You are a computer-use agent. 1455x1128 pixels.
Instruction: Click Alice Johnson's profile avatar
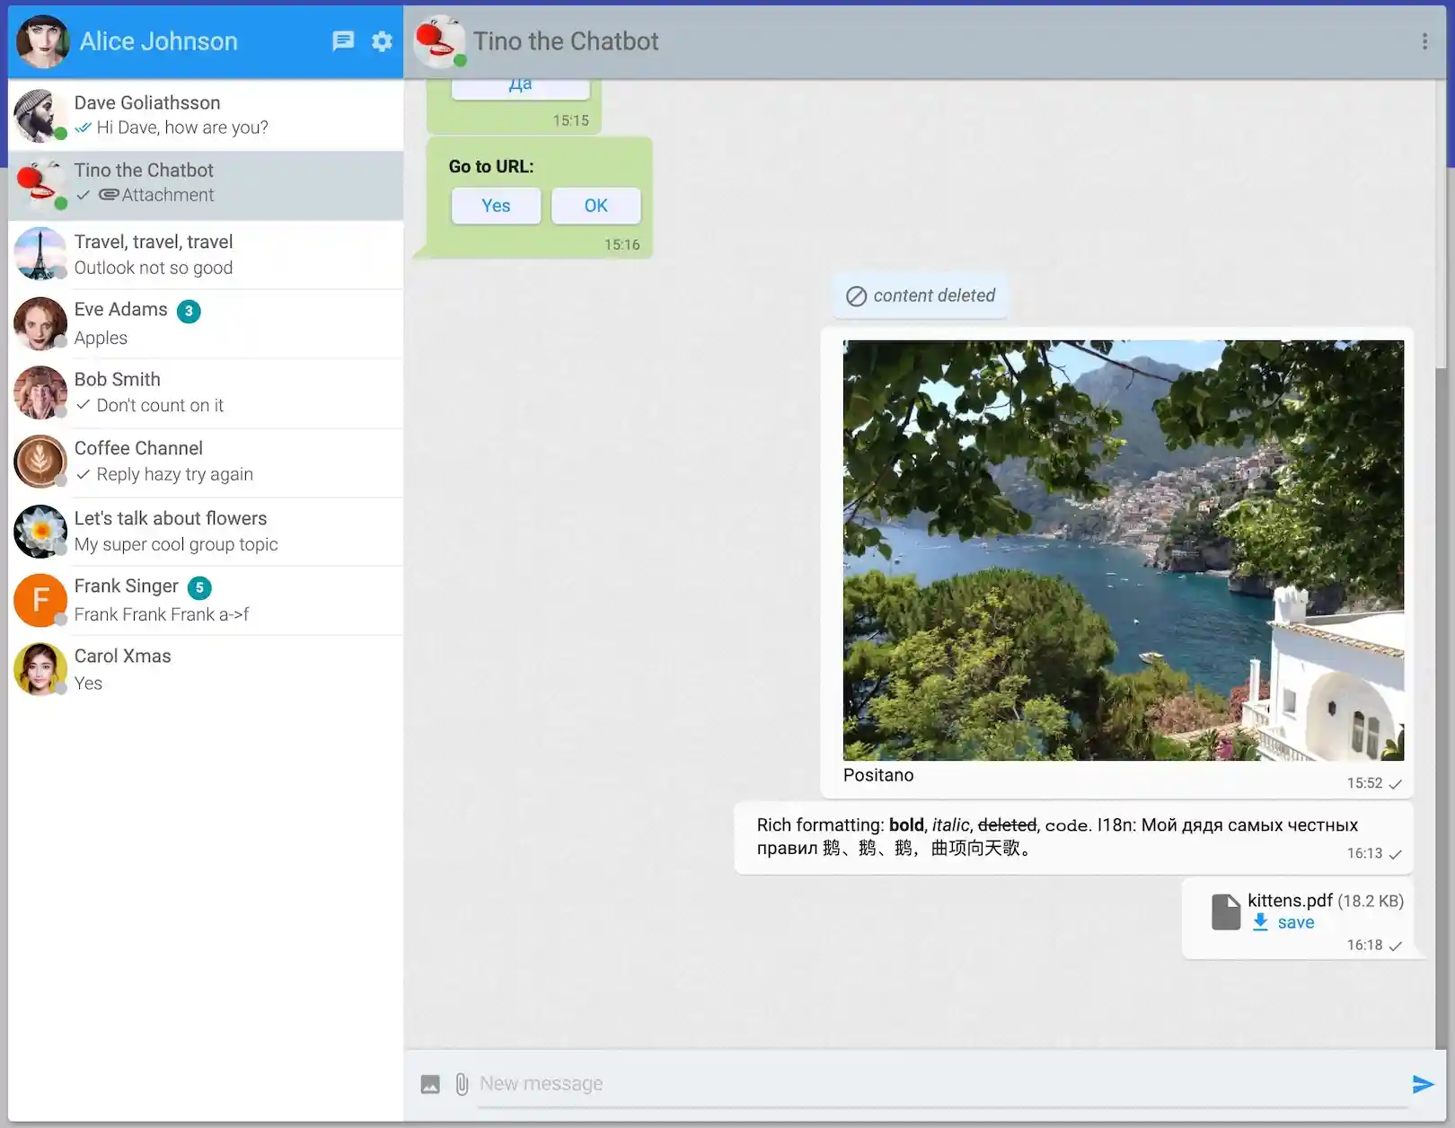click(40, 41)
